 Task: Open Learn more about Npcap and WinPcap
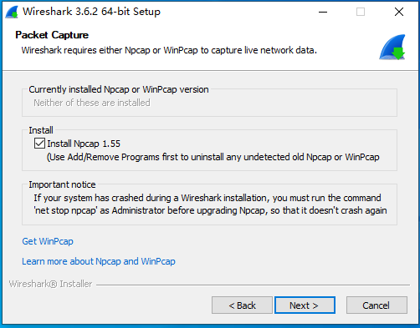pyautogui.click(x=99, y=261)
